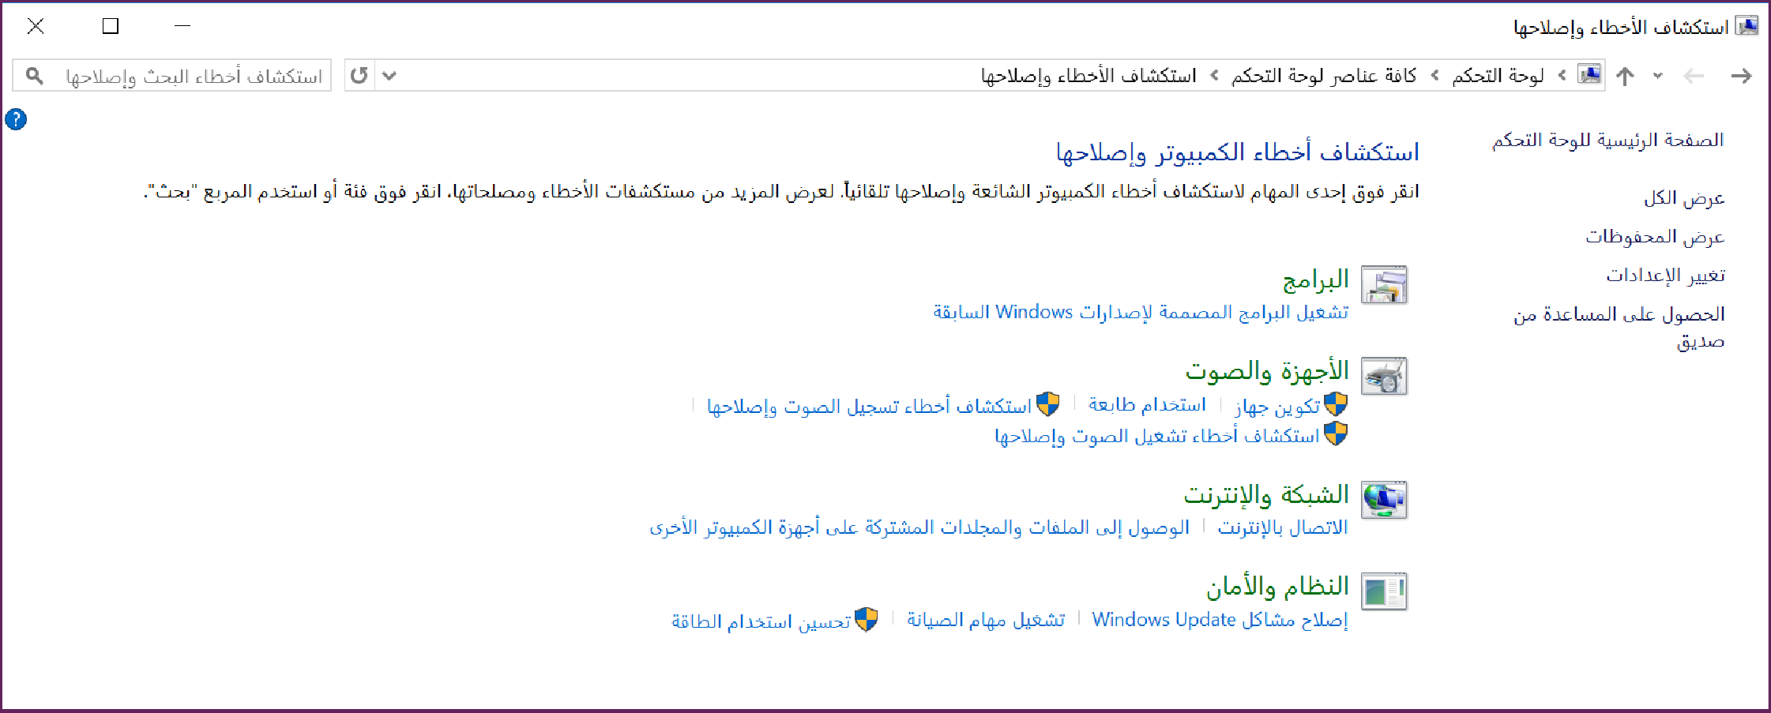Click the Control Panel icon in address bar
1771x713 pixels.
point(1589,74)
